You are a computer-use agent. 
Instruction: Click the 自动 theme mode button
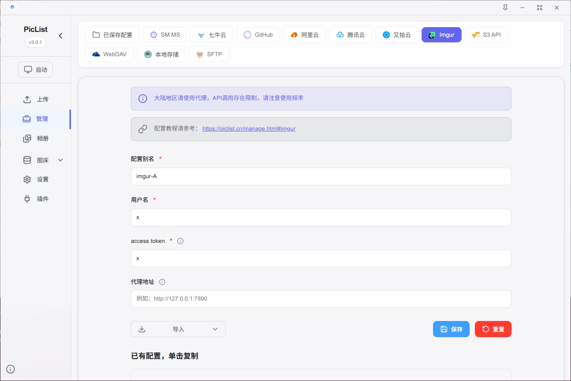point(36,70)
